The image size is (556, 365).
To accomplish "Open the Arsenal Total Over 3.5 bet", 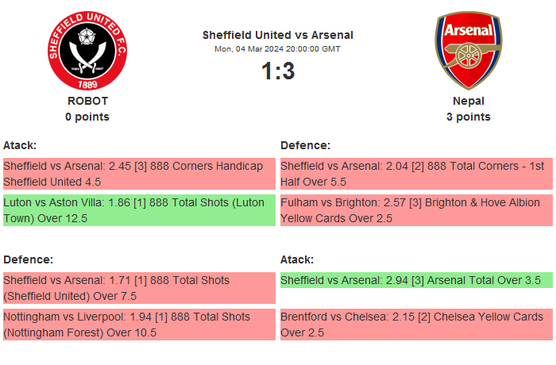I will point(416,280).
